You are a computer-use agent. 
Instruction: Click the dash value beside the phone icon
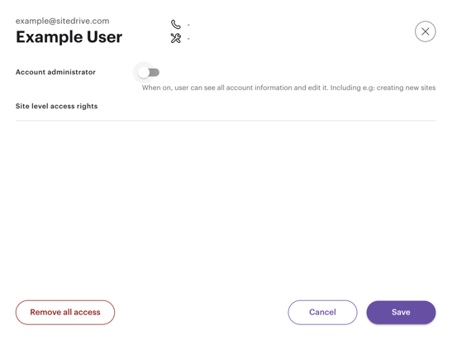pyautogui.click(x=188, y=25)
